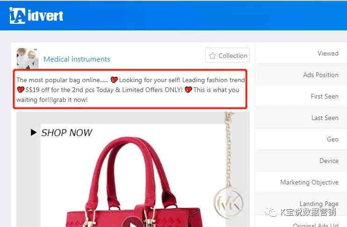The width and height of the screenshot is (347, 227).
Task: Select the Ads Position row
Action: [x=301, y=75]
